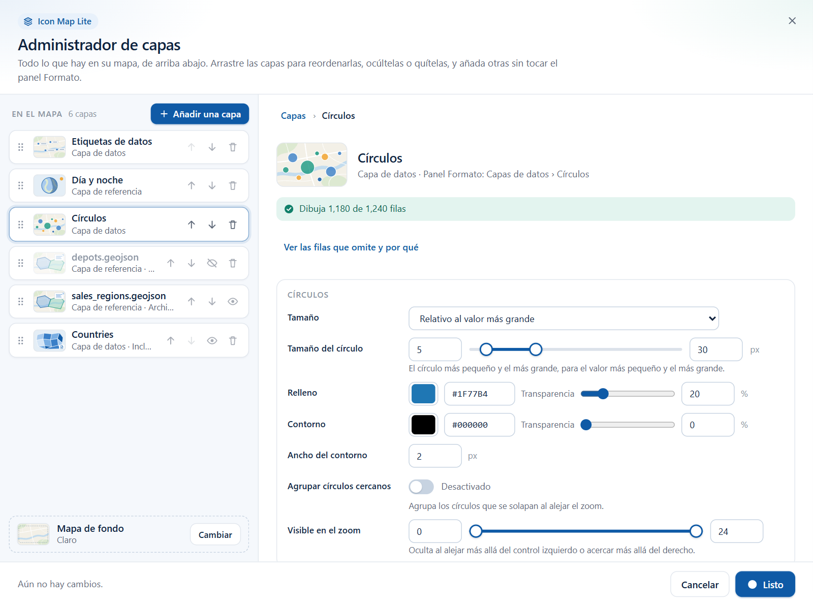Screen dimensions: 813x606
Task: Hide the Countries layer
Action: pos(212,341)
